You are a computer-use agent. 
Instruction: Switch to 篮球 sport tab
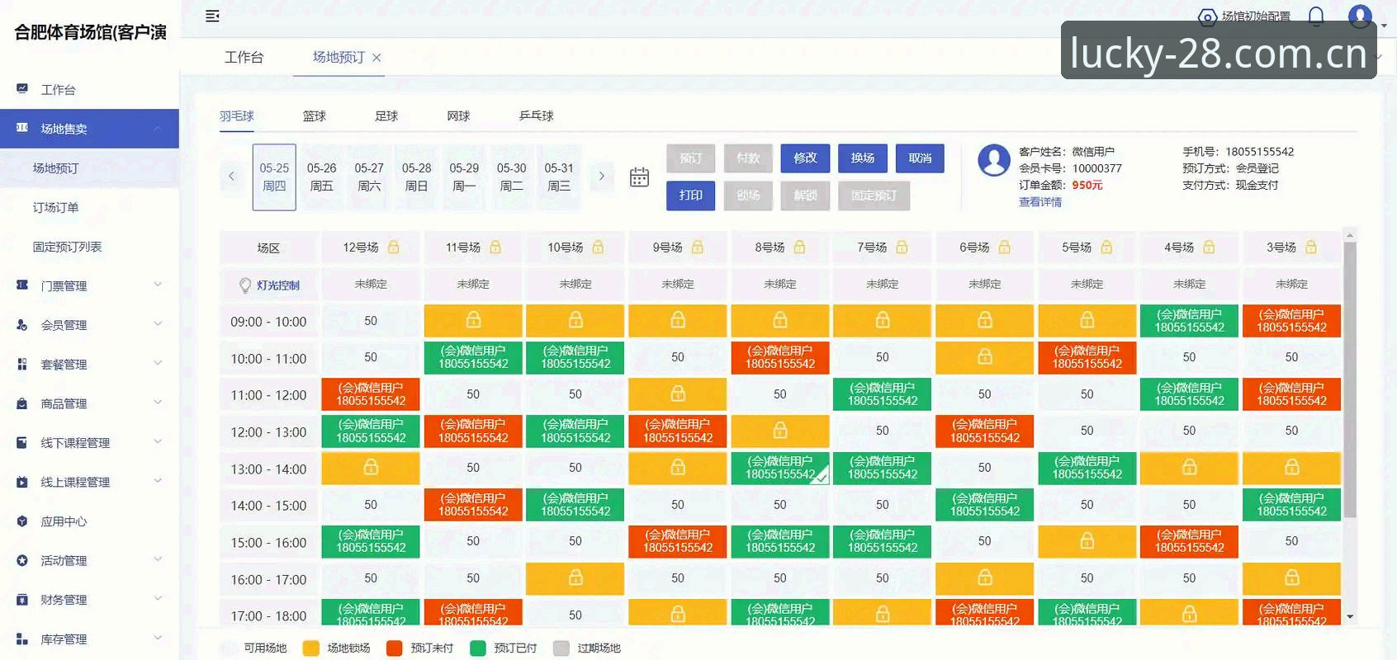pyautogui.click(x=315, y=116)
